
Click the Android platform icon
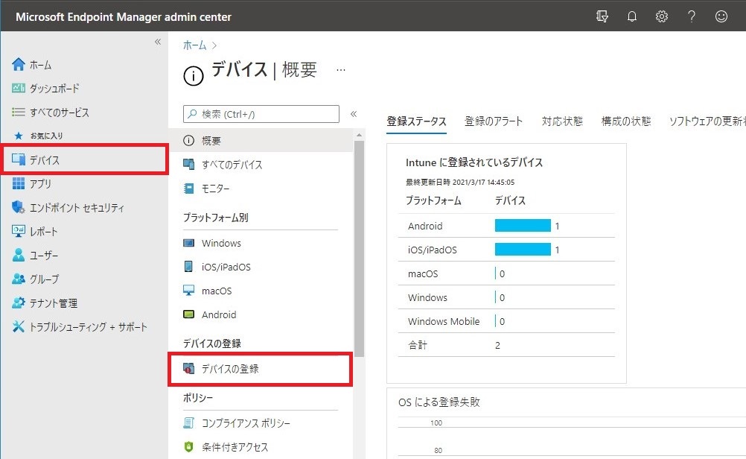[188, 314]
